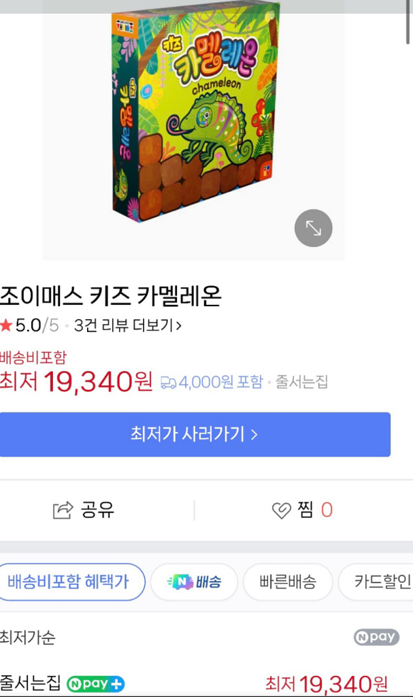Click the 공유 share label
Image resolution: width=413 pixels, height=697 pixels.
pyautogui.click(x=97, y=510)
